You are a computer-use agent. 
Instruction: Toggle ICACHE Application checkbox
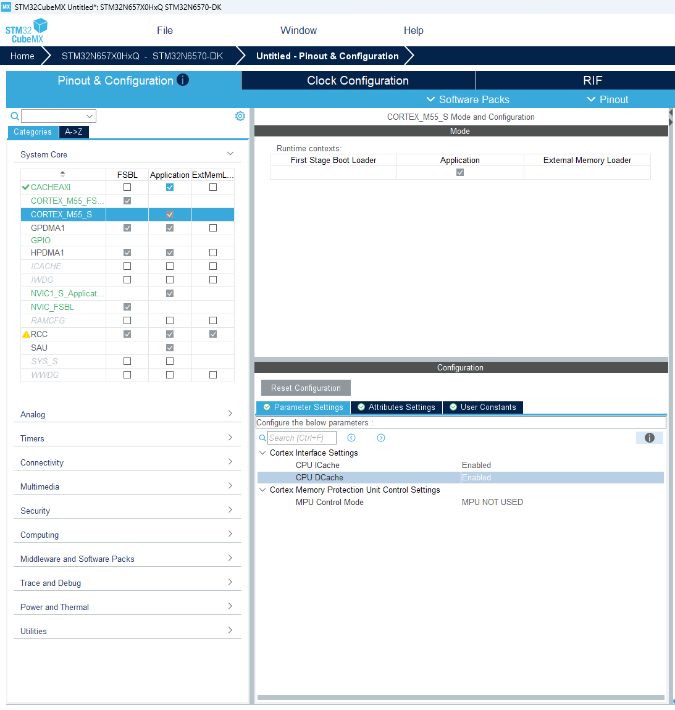click(170, 266)
